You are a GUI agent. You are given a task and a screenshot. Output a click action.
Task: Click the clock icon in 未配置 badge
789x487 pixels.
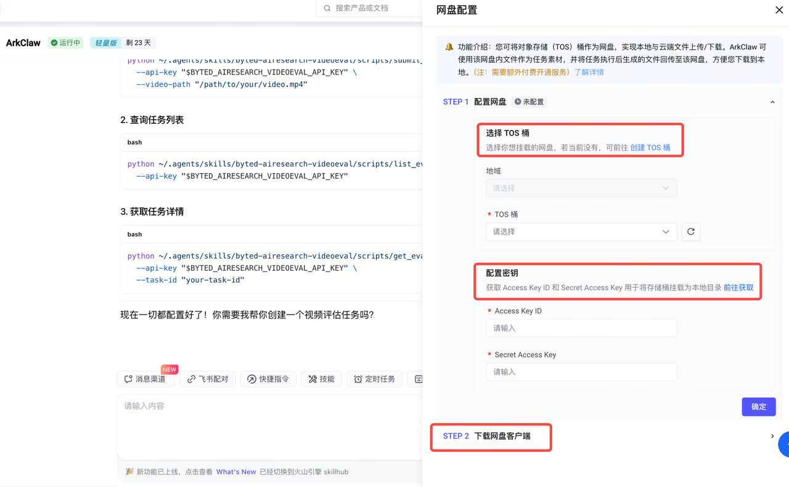pos(518,102)
